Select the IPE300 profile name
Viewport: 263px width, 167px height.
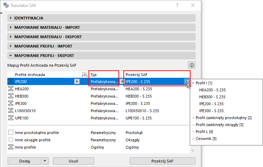tap(21, 103)
